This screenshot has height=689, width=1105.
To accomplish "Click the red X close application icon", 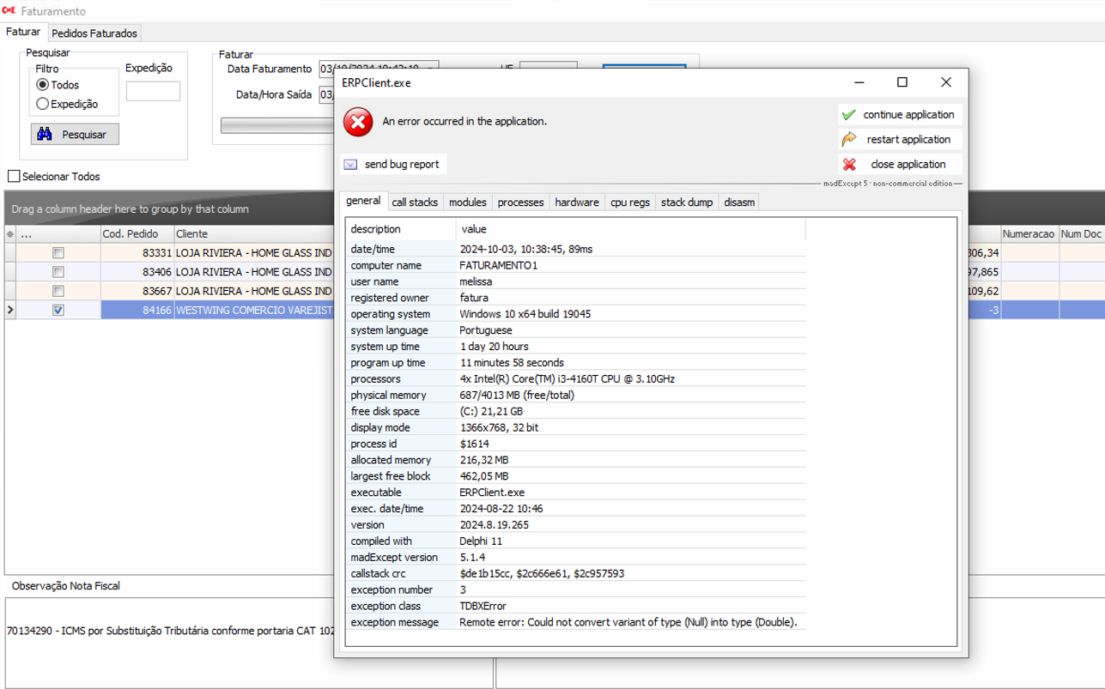I will pos(849,165).
